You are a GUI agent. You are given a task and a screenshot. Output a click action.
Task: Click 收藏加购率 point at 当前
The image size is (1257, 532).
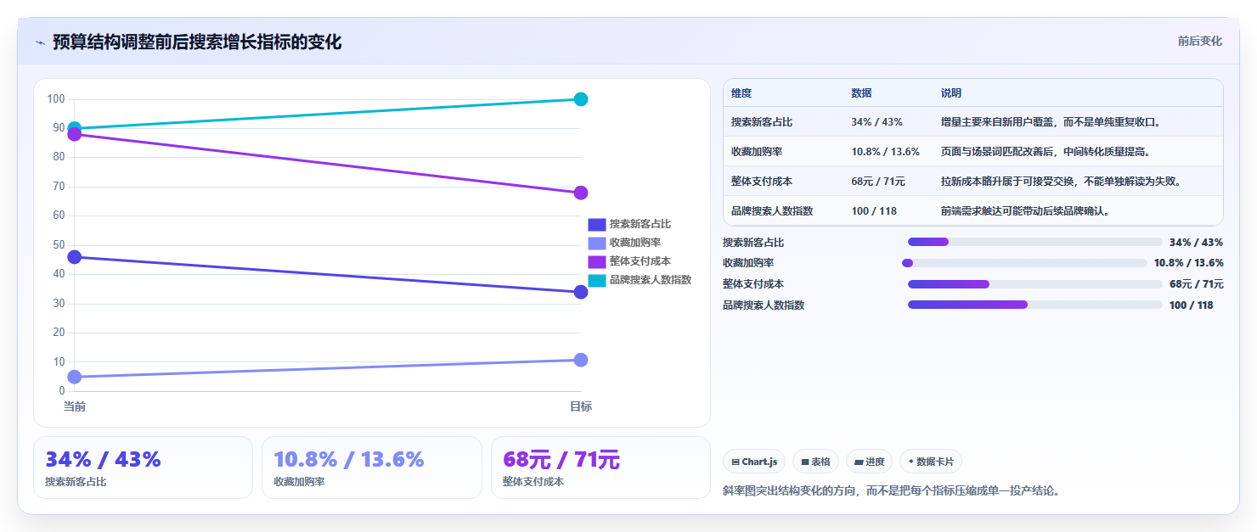click(x=75, y=377)
